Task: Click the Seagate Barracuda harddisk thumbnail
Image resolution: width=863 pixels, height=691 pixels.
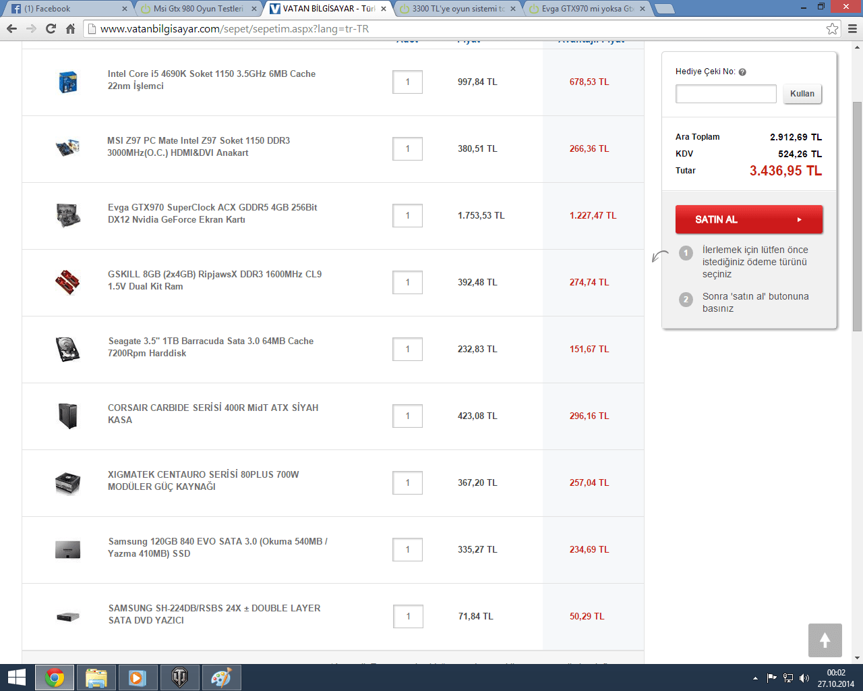Action: [67, 349]
